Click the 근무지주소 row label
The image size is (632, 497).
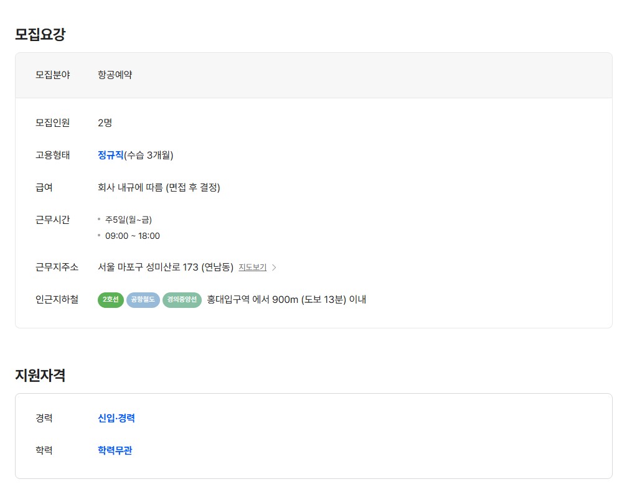[x=57, y=267]
